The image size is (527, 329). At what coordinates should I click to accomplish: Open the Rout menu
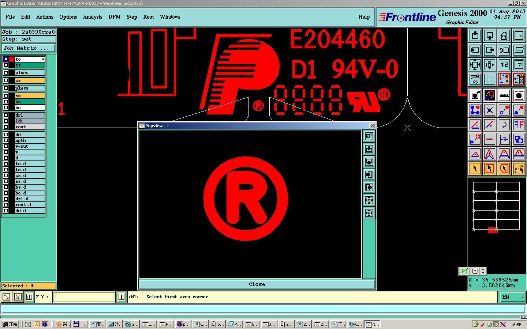[149, 17]
